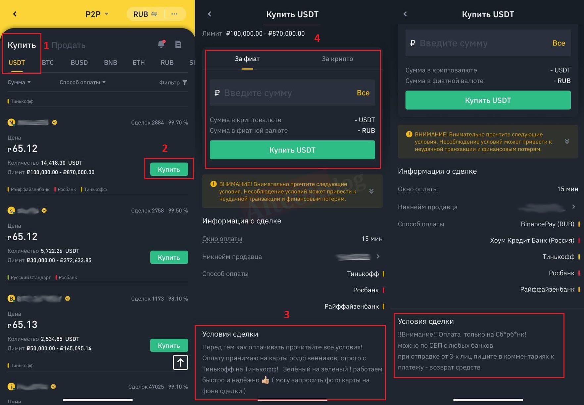Expand the right screen ВНИМАНИЕ warning

[567, 142]
